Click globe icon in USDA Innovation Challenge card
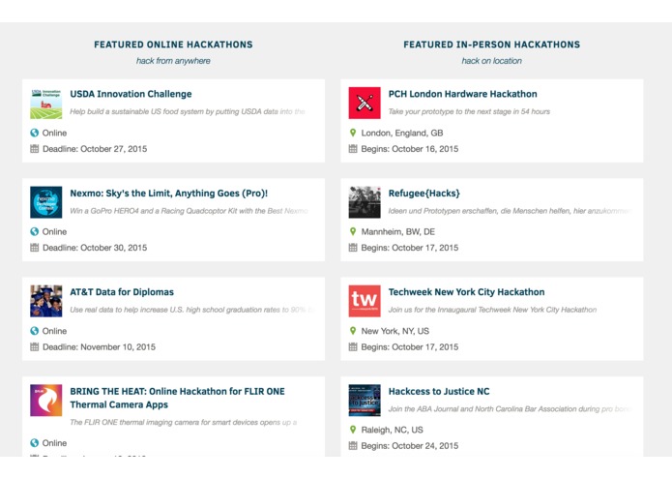The image size is (672, 478). tap(34, 133)
